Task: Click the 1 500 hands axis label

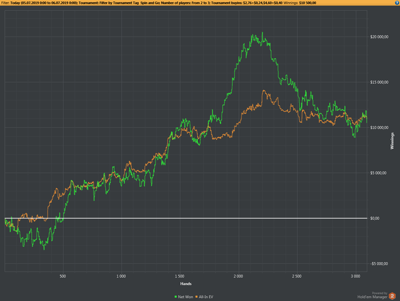Action: coord(179,276)
